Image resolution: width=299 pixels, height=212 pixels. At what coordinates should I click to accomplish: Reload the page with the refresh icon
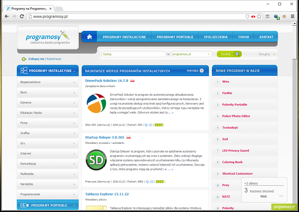pyautogui.click(x=22, y=16)
